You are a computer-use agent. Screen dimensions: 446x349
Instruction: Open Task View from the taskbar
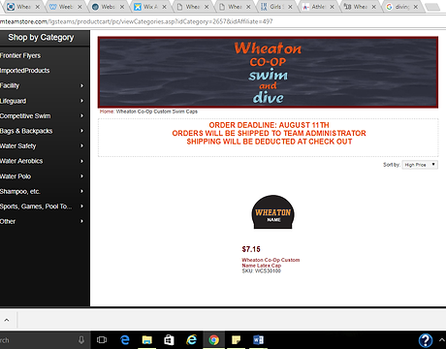pos(102,340)
